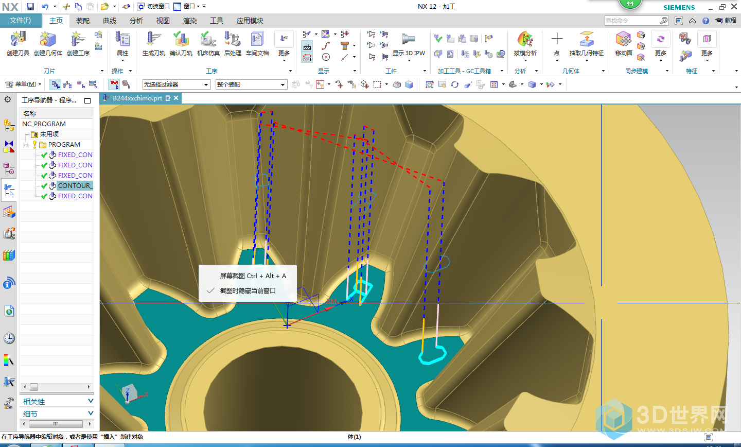Click the Create Tool (创建刀具) icon
This screenshot has width=741, height=447.
point(18,40)
